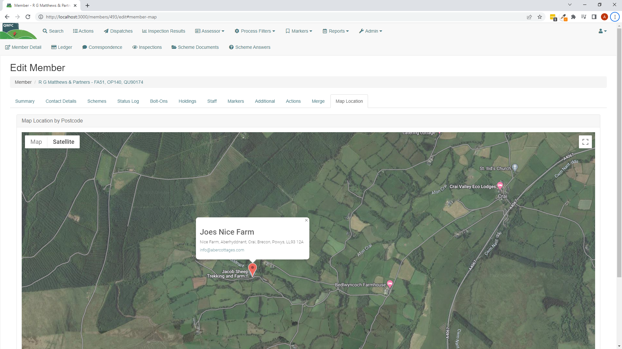
Task: Open R G Matthews & Partners breadcrumb link
Action: 91,82
